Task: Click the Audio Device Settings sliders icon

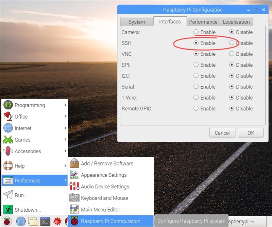Action: pos(74,187)
